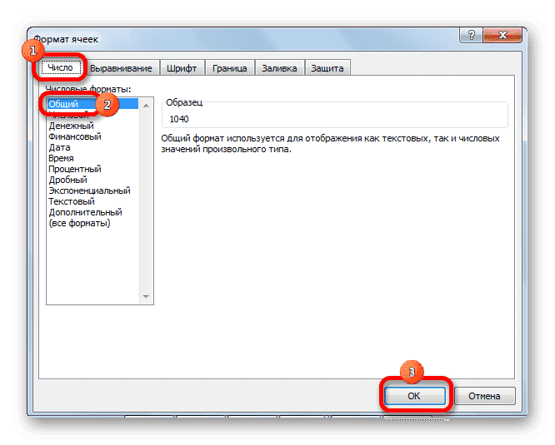Choose the Текстовый format

pyautogui.click(x=92, y=201)
